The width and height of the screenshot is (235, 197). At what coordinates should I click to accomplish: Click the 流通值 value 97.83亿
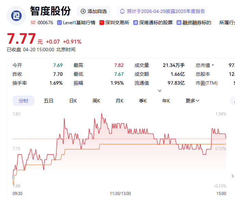click(176, 83)
